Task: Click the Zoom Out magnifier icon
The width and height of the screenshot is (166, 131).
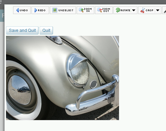Action: coord(99,10)
